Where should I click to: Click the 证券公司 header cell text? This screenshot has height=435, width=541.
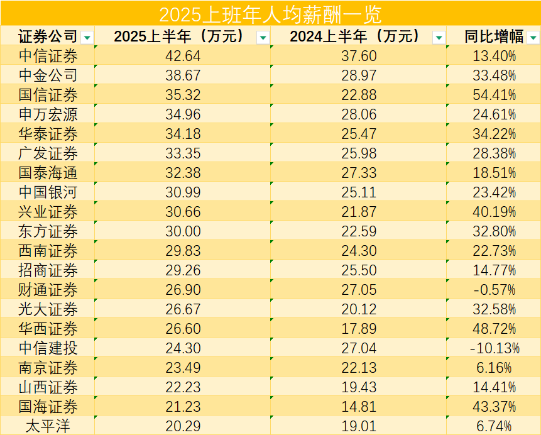[x=48, y=36]
